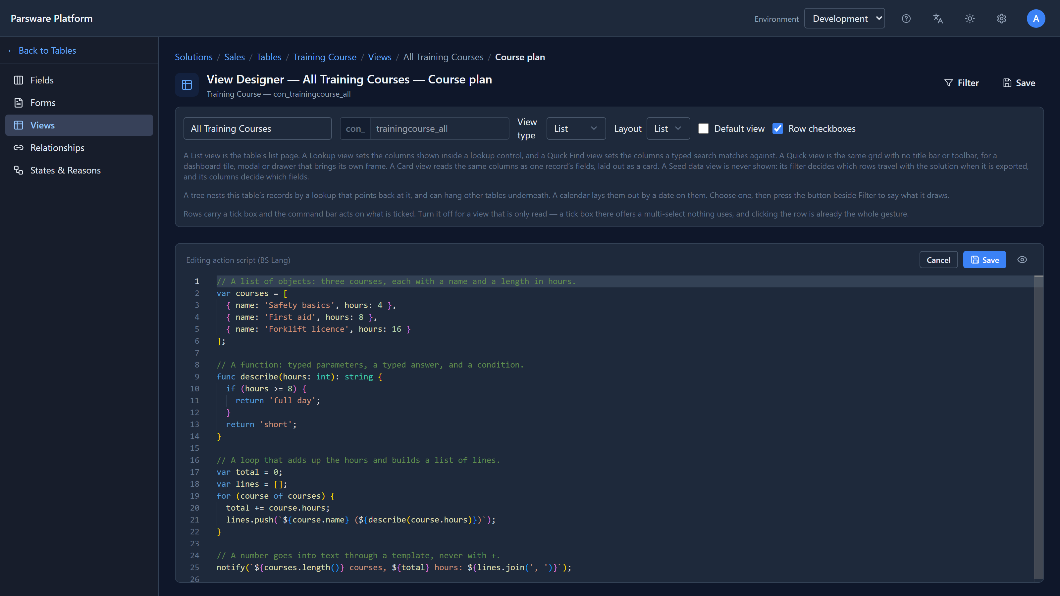The height and width of the screenshot is (596, 1060).
Task: Expand the View type List dropdown
Action: (576, 129)
